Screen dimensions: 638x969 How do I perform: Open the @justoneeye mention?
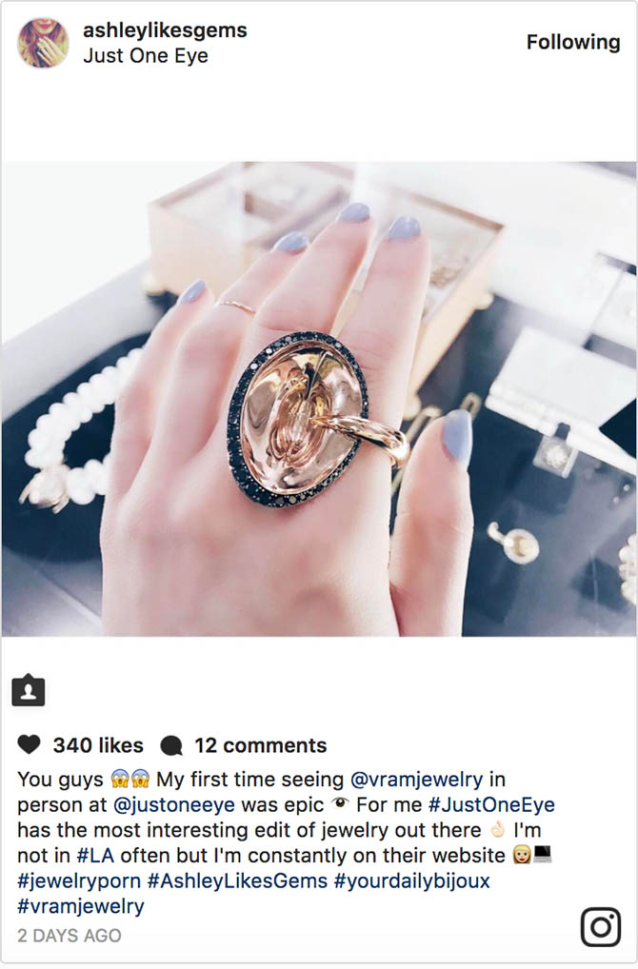pos(174,804)
